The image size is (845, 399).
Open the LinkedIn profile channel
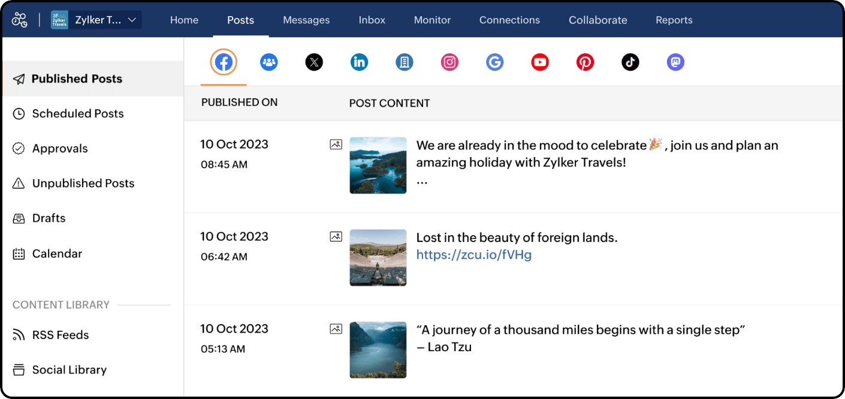(359, 62)
